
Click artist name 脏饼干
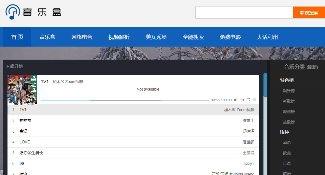pyautogui.click(x=248, y=121)
